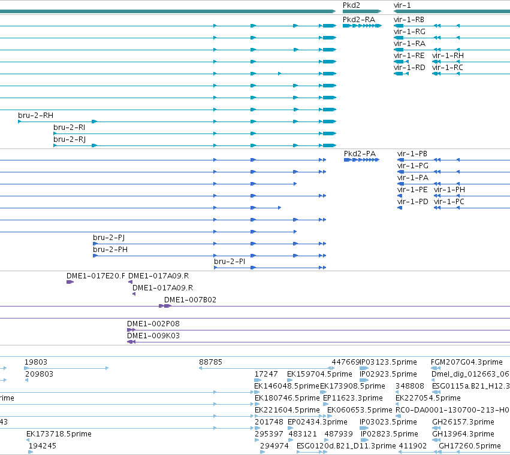Click the Pkd2-PA protein label
This screenshot has height=455, width=510.
pos(360,154)
